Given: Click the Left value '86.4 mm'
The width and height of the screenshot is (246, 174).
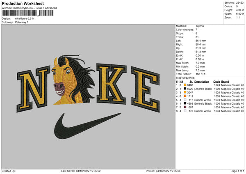Looking at the screenshot, I should tap(201, 41).
